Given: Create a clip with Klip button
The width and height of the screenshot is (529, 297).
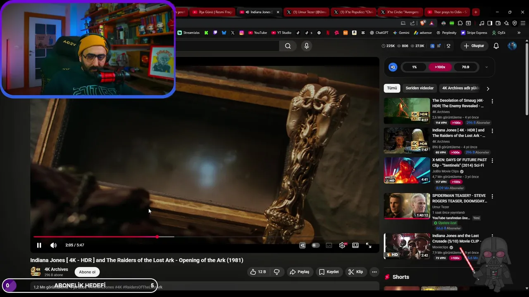Looking at the screenshot, I should point(356,272).
